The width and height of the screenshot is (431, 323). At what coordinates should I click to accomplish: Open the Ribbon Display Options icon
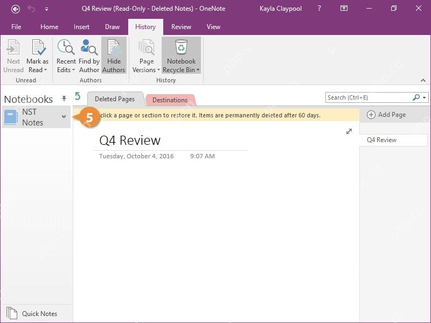tap(344, 9)
